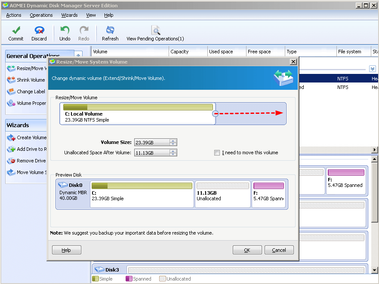The width and height of the screenshot is (379, 284).
Task: Select Resize/Move Volume icon in sidebar
Action: coord(11,69)
